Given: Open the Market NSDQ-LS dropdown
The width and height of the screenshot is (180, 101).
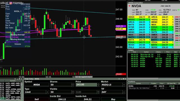Looking at the screenshot, I should click(x=124, y=85).
